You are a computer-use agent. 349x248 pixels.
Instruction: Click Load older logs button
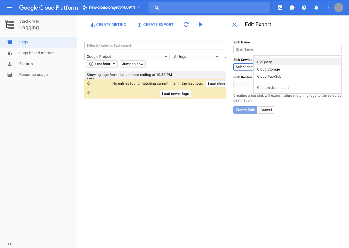216,84
